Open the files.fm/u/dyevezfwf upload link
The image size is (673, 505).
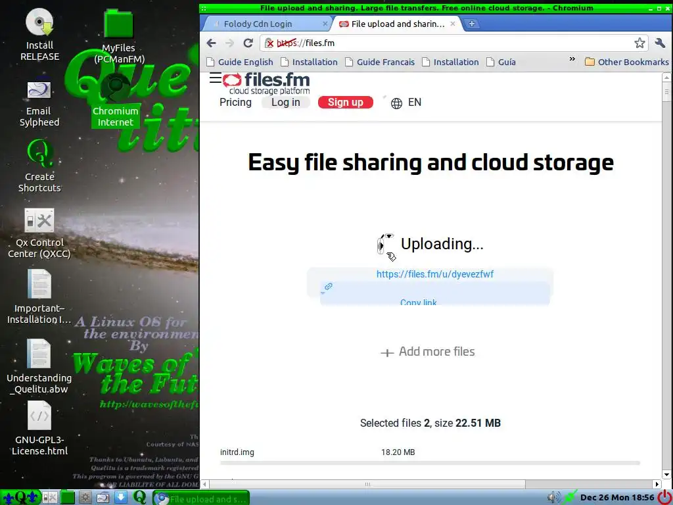coord(435,274)
